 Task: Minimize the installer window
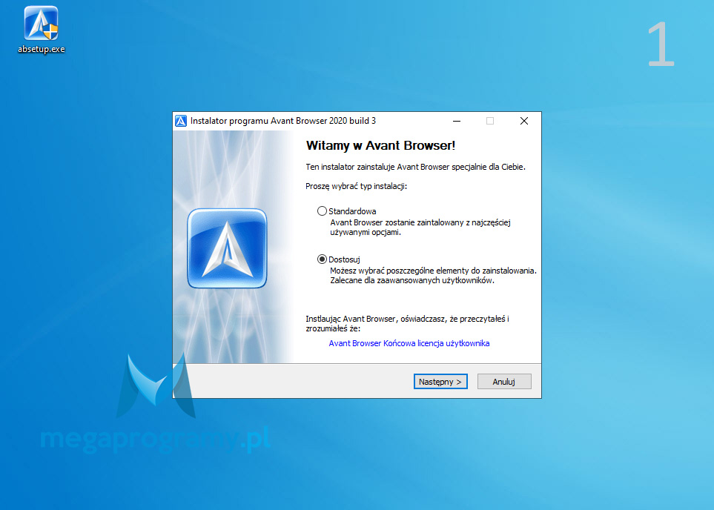click(457, 121)
